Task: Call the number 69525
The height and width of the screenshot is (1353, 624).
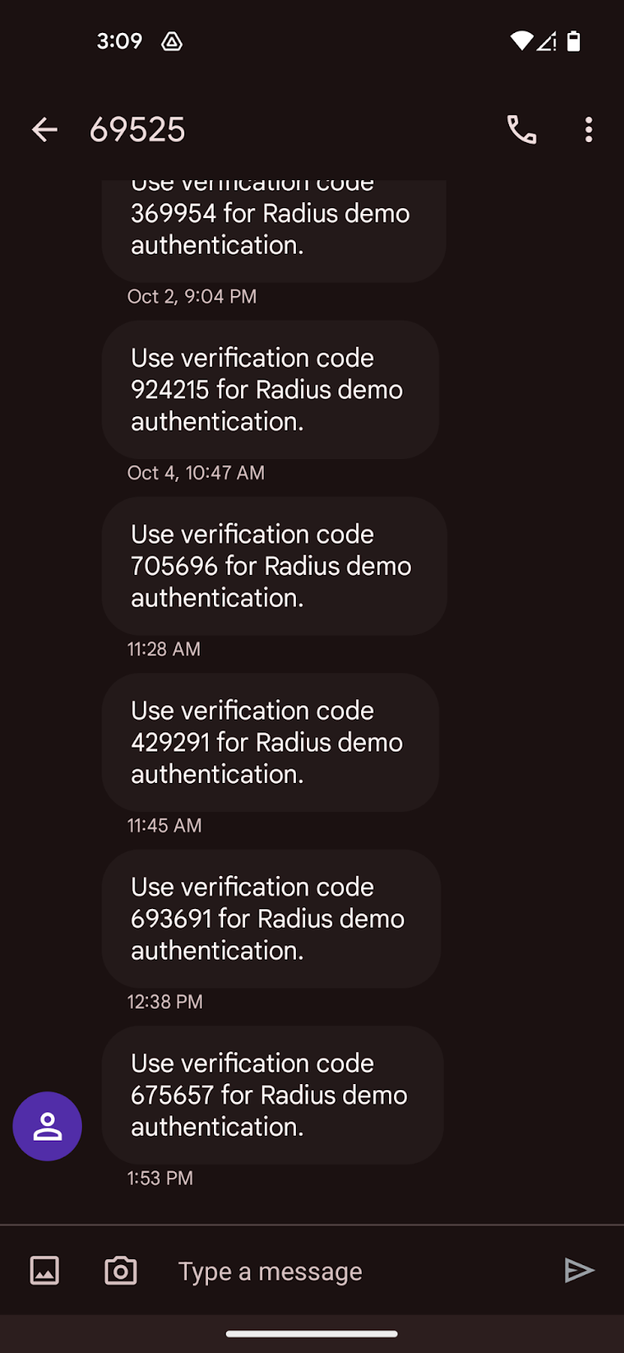Action: pos(521,129)
